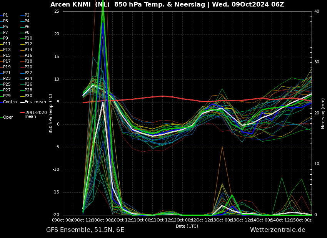Viewport: 327px width, 238px height.
Task: Click the P1 legend entry
Action: (5, 15)
